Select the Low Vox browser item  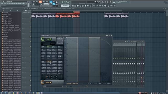pos(5,34)
